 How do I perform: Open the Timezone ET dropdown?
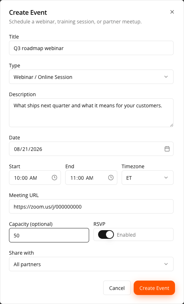tap(147, 178)
